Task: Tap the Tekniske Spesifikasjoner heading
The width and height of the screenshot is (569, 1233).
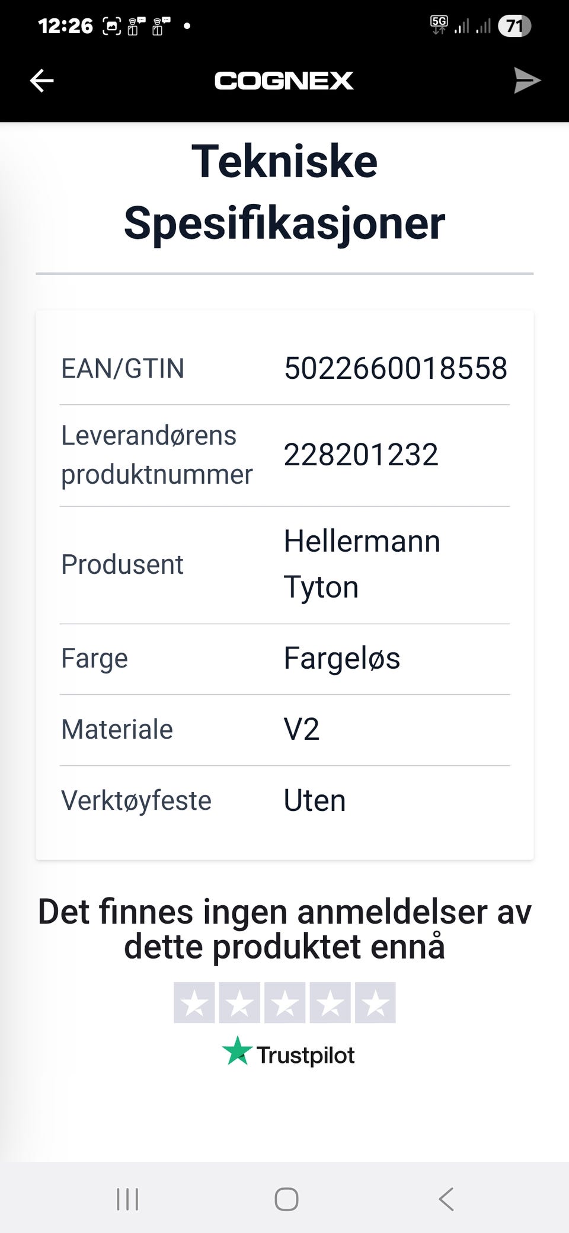Action: click(284, 192)
